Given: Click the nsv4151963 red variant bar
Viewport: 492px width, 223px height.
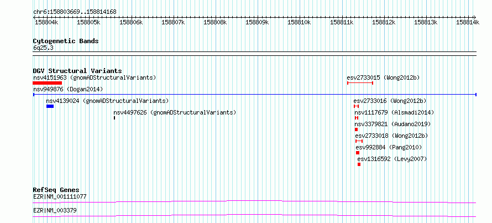Looking at the screenshot, I should click(48, 83).
